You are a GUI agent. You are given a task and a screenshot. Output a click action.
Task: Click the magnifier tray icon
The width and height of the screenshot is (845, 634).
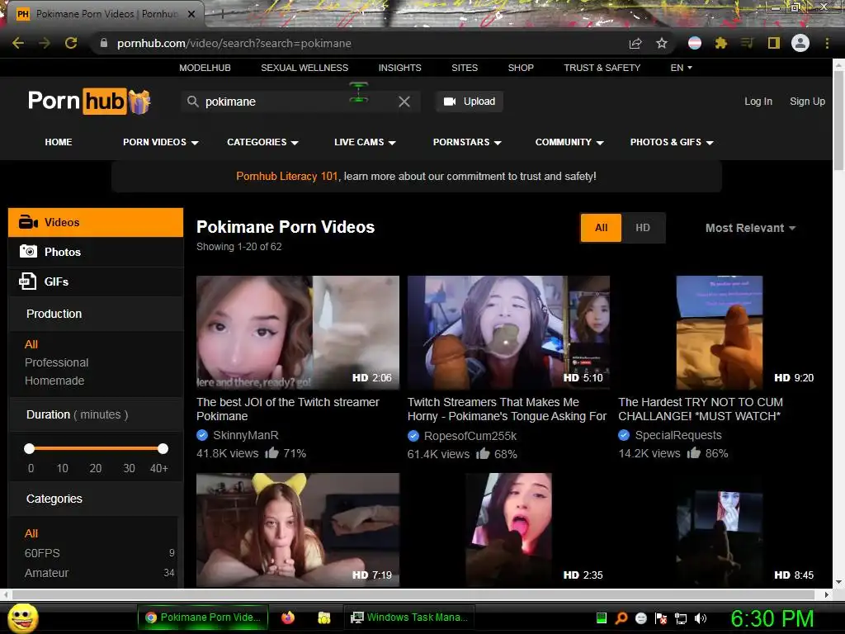(621, 617)
